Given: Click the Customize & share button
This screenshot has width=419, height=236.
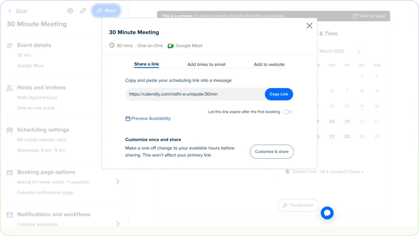Looking at the screenshot, I should pyautogui.click(x=272, y=152).
